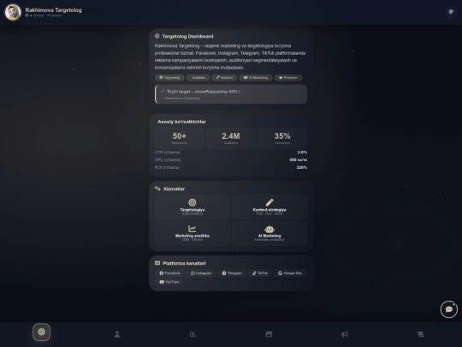Open the Targetologiya service card
462x347 pixels.
coord(192,207)
